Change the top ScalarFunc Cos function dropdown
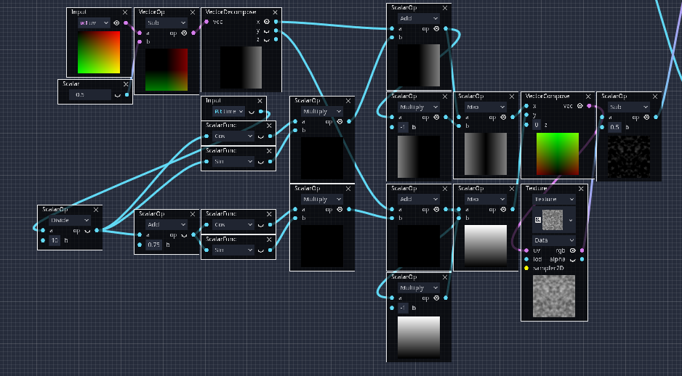Screen dimensions: 682x376 pyautogui.click(x=231, y=136)
